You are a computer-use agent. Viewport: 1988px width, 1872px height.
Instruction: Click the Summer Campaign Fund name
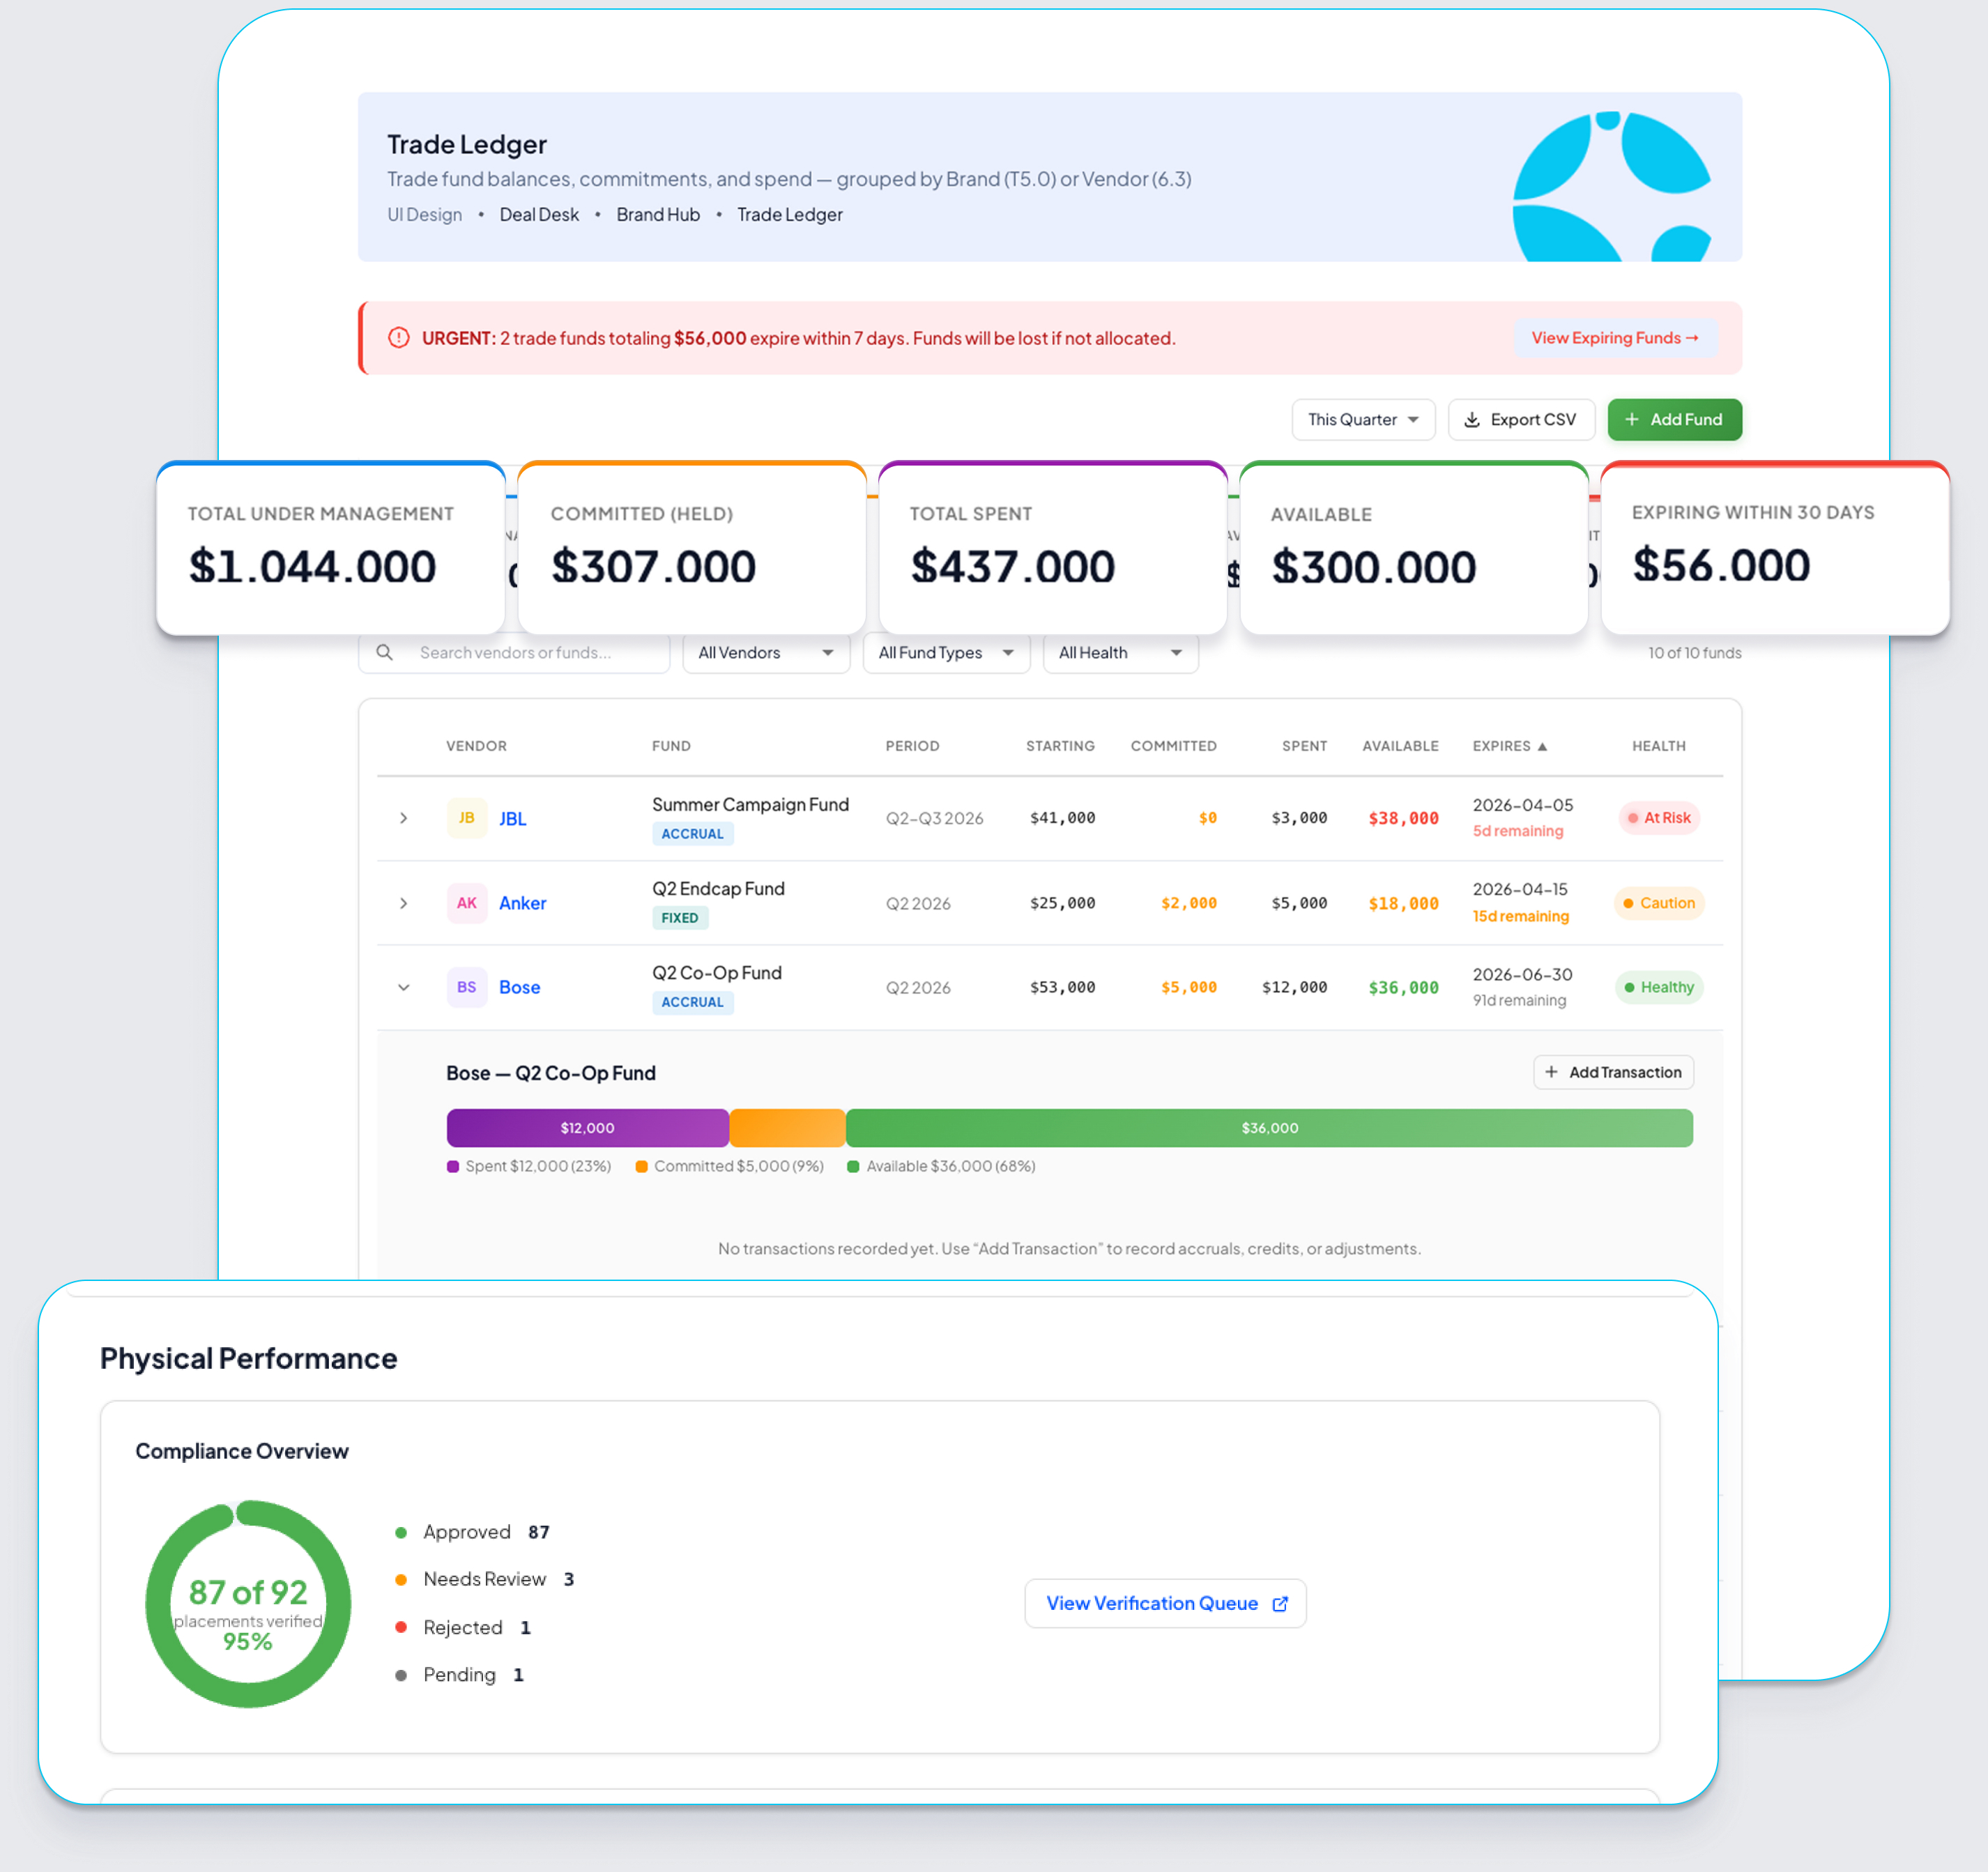pos(750,805)
